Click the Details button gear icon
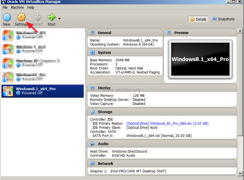Screen dimensions: 244x180 tap(192, 19)
